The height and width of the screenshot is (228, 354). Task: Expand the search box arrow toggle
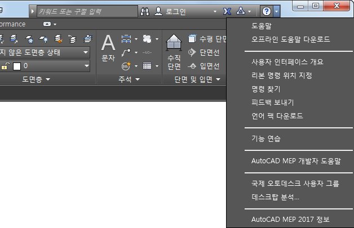pos(33,11)
